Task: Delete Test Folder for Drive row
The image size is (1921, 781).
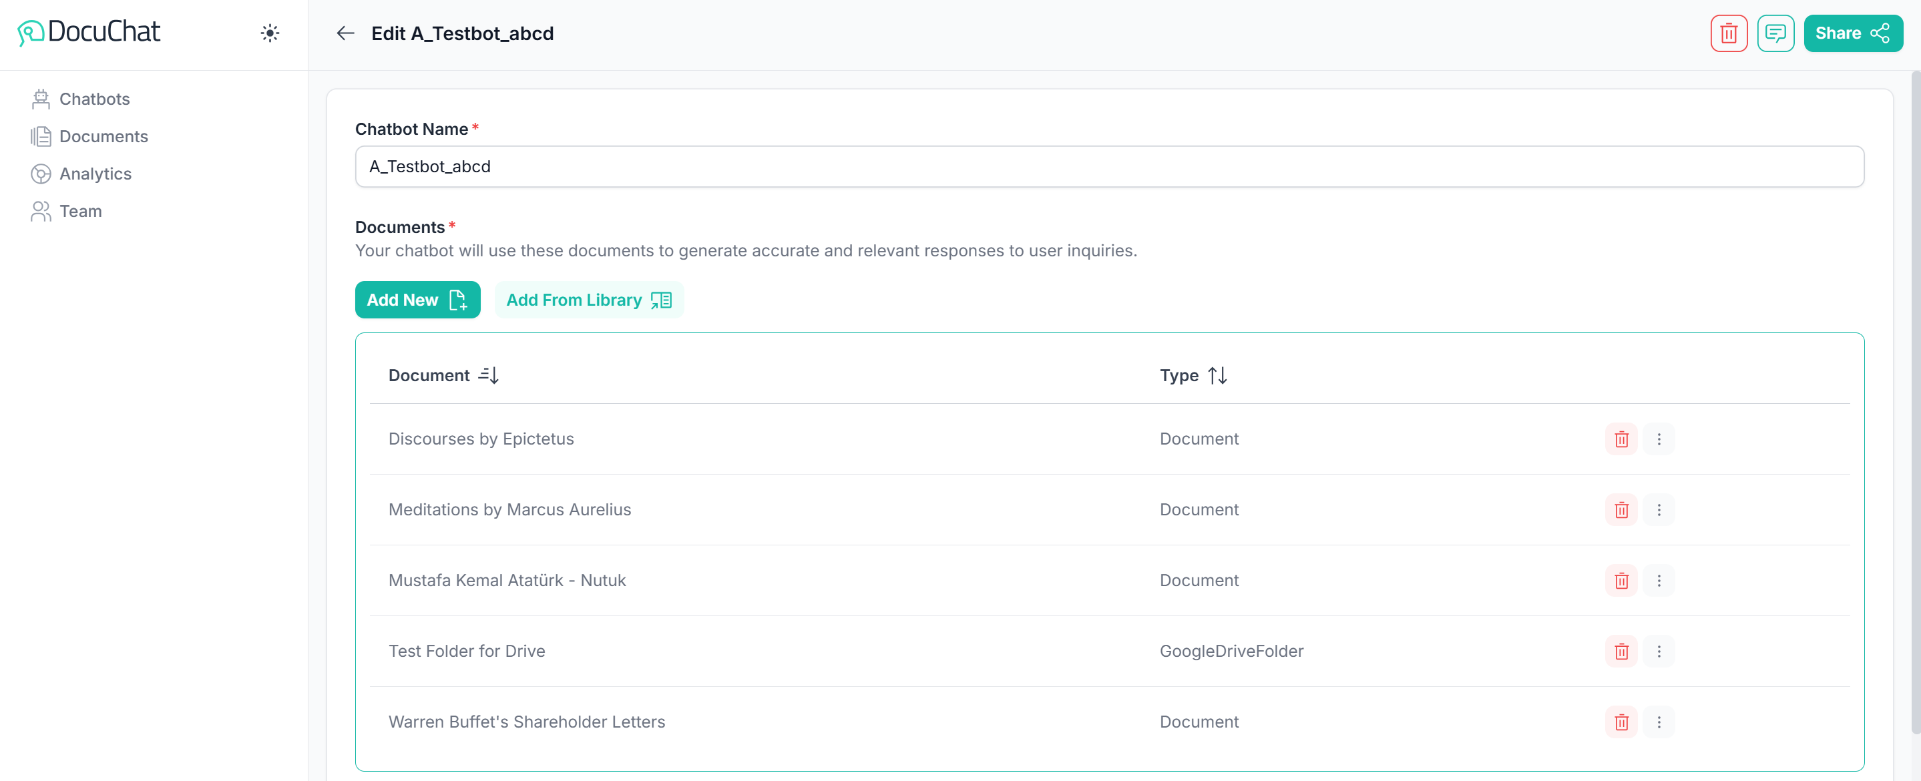Action: tap(1621, 652)
